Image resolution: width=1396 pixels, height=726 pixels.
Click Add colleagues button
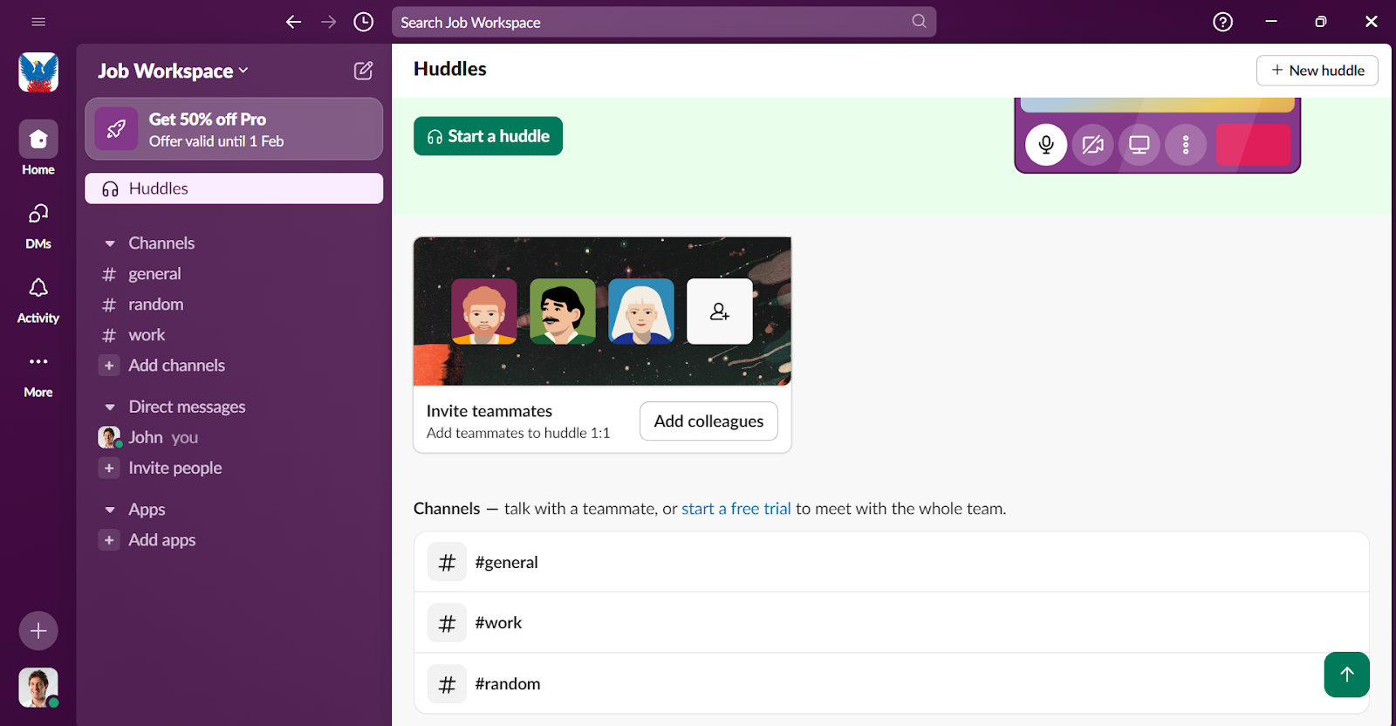pyautogui.click(x=708, y=421)
